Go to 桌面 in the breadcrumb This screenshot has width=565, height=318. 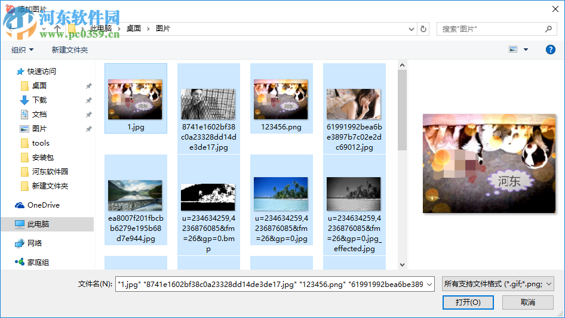(x=134, y=29)
